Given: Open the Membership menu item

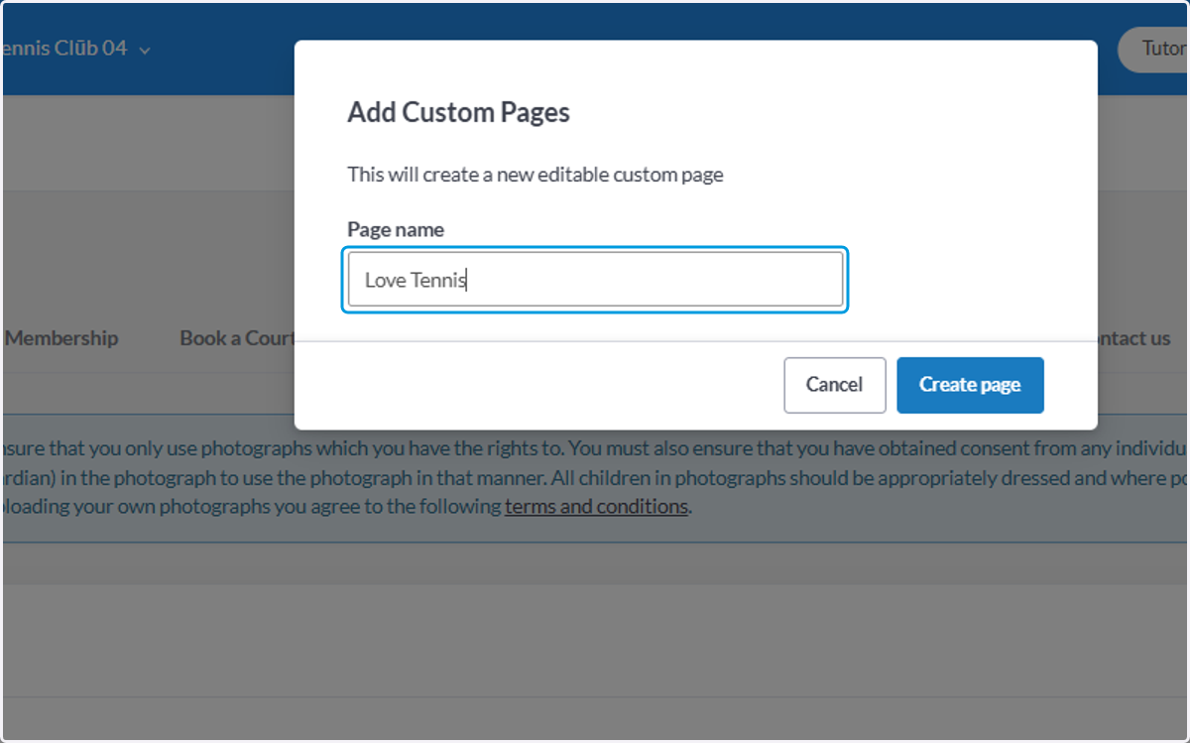Looking at the screenshot, I should point(62,338).
